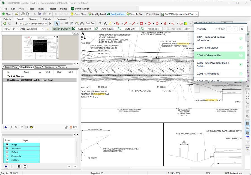Select the yellow Highlighter tool
251x175 pixels.
tap(110, 23)
